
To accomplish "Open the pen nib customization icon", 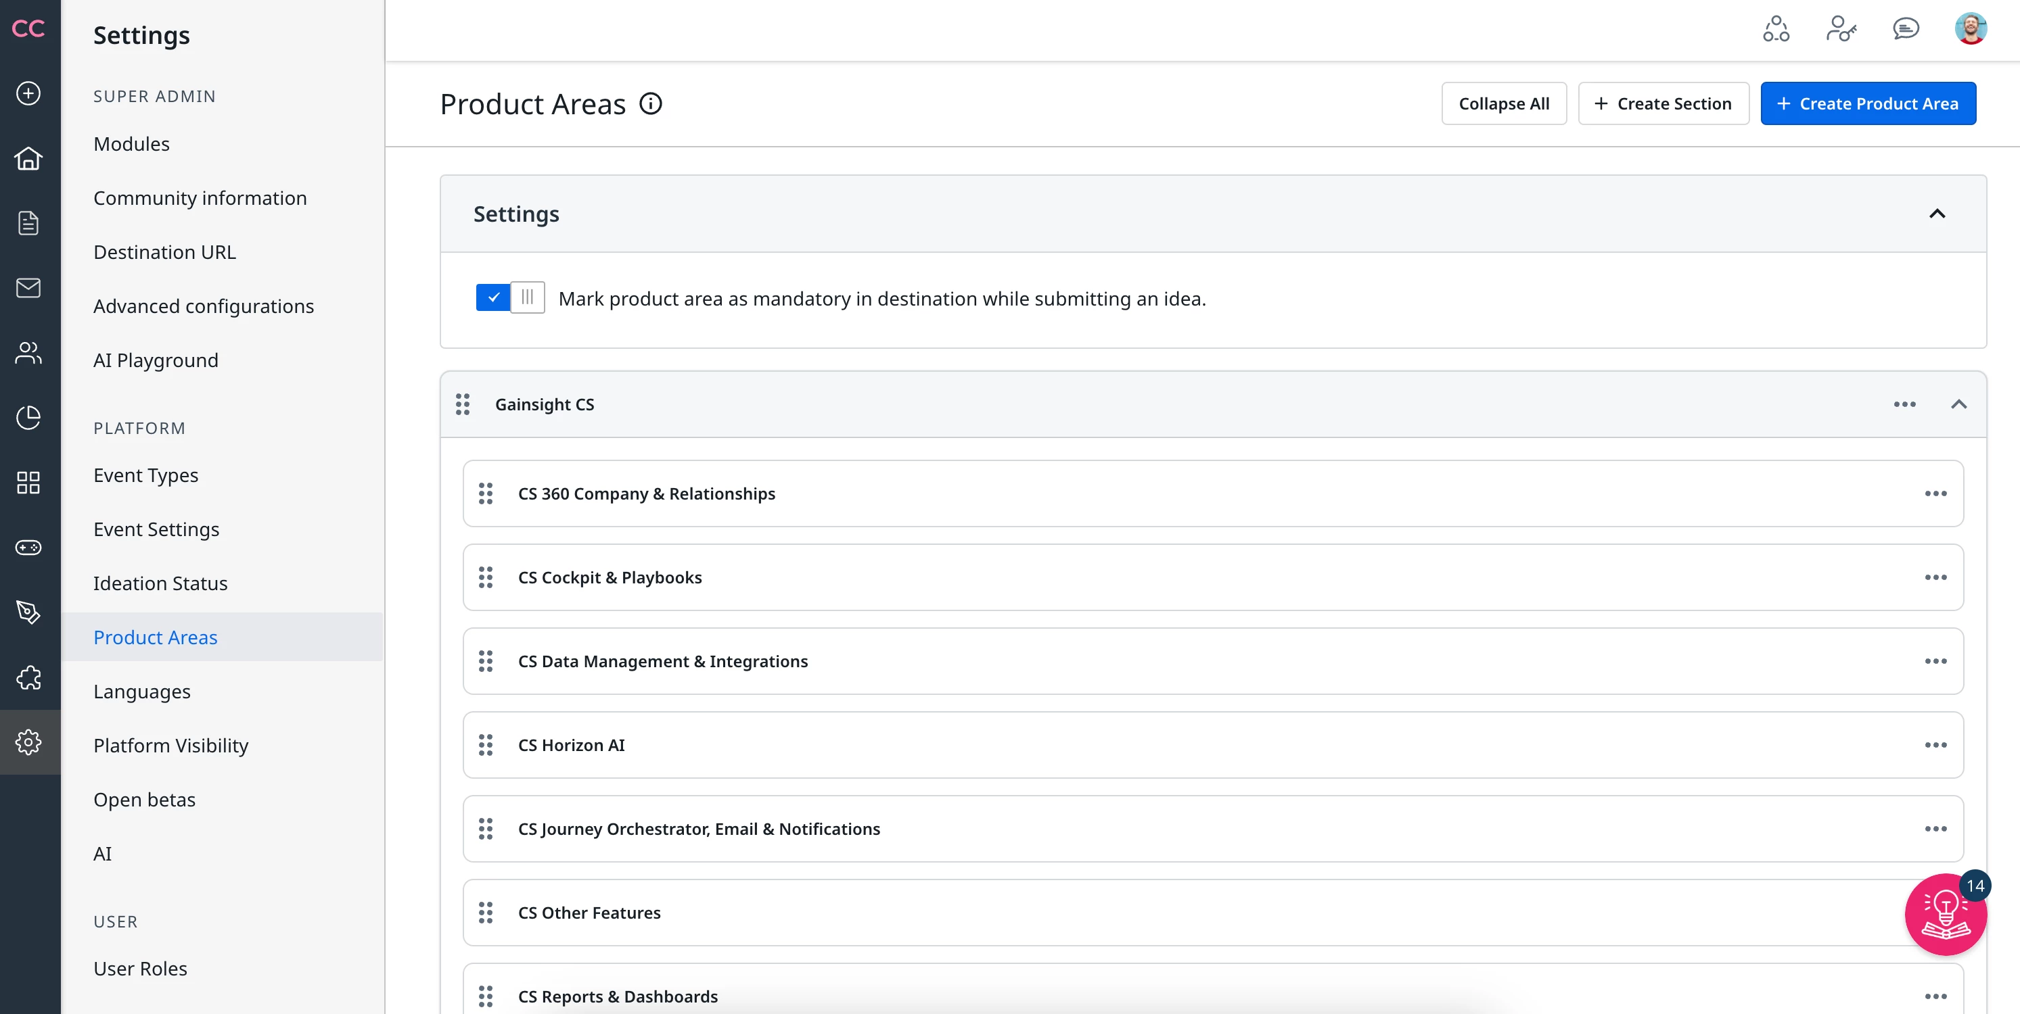I will pyautogui.click(x=28, y=612).
